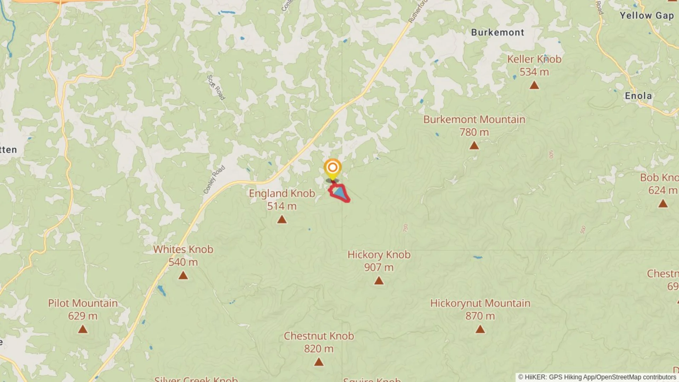This screenshot has width=679, height=382.
Task: Click the Pilot Mountain summit triangle
Action: pos(83,330)
